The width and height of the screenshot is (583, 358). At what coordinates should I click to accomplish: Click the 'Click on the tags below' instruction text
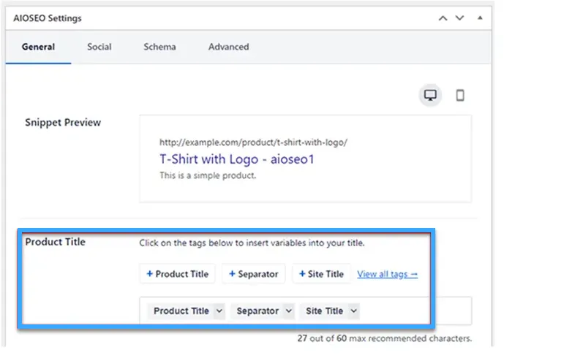point(252,243)
